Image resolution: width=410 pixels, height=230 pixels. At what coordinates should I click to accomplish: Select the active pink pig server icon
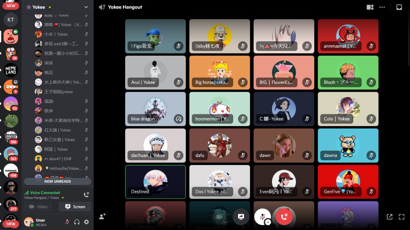(11, 36)
